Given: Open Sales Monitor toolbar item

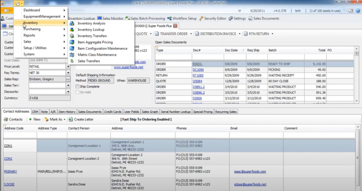Looking at the screenshot, I should [x=110, y=18].
